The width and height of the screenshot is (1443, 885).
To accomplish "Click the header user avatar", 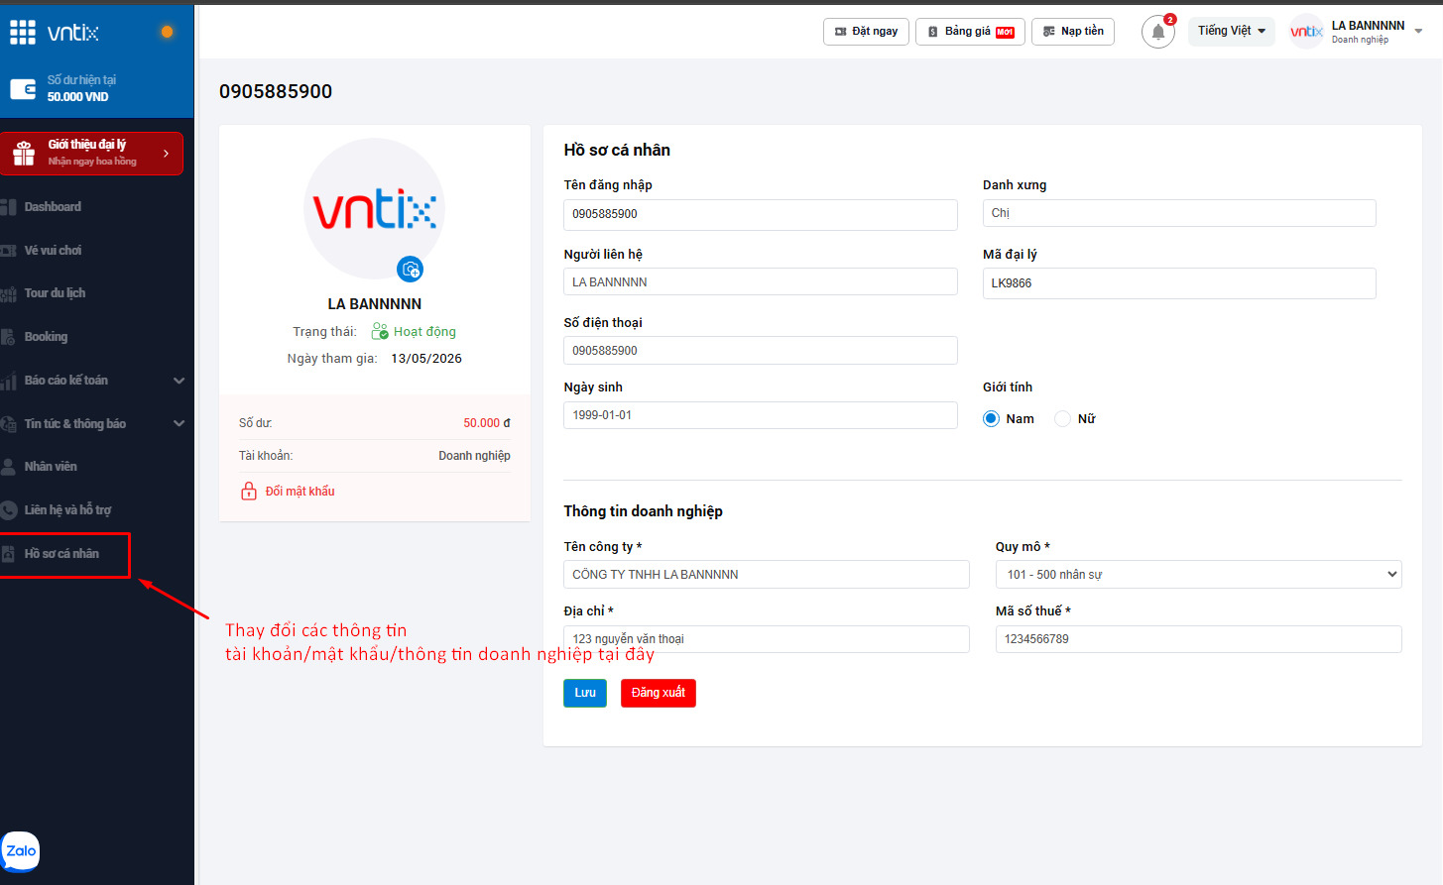I will 1306,32.
